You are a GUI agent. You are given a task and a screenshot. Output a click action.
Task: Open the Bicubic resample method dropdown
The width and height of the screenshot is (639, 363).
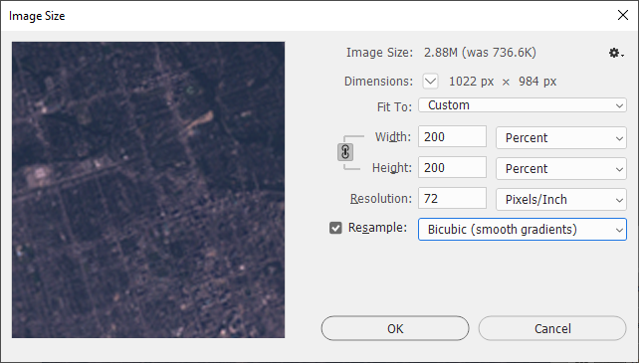[522, 230]
